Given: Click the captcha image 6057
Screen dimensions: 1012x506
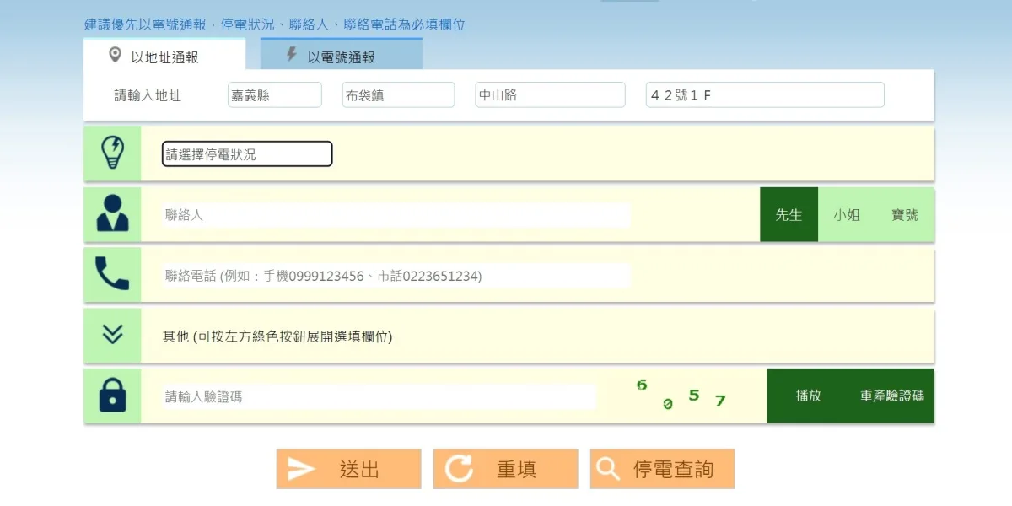Looking at the screenshot, I should tap(681, 394).
